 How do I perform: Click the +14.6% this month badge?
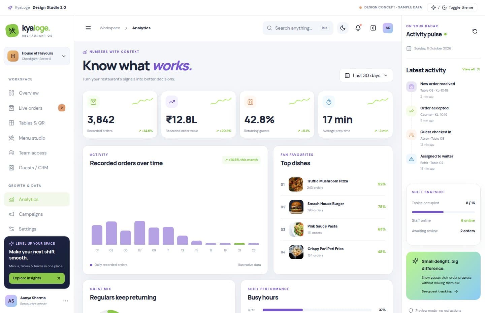point(241,160)
